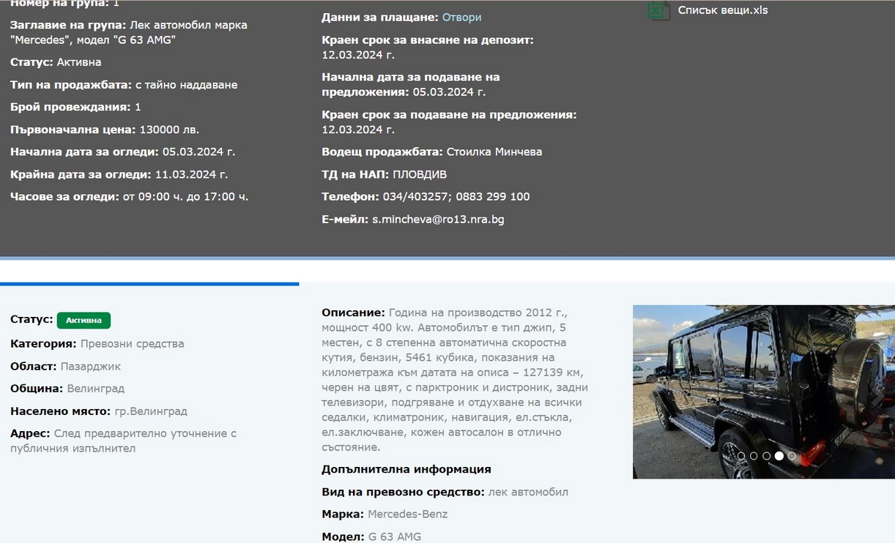
Task: Select the fourth active carousel dot
Action: tap(779, 456)
